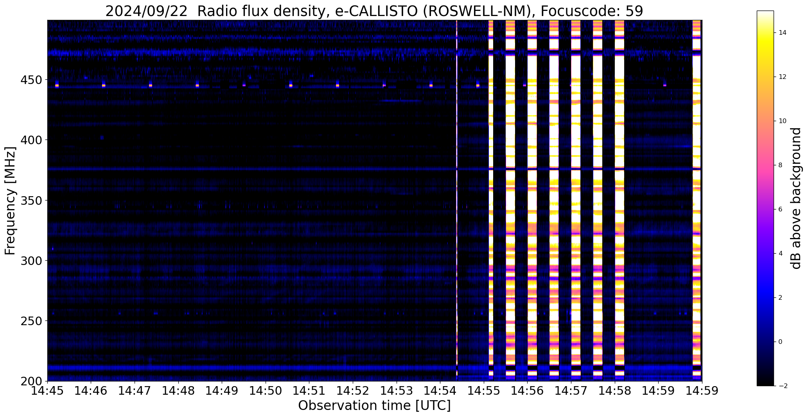Screen dimensions: 808x417
Task: Click the 400 MHz frequency tick label
Action: (x=32, y=140)
